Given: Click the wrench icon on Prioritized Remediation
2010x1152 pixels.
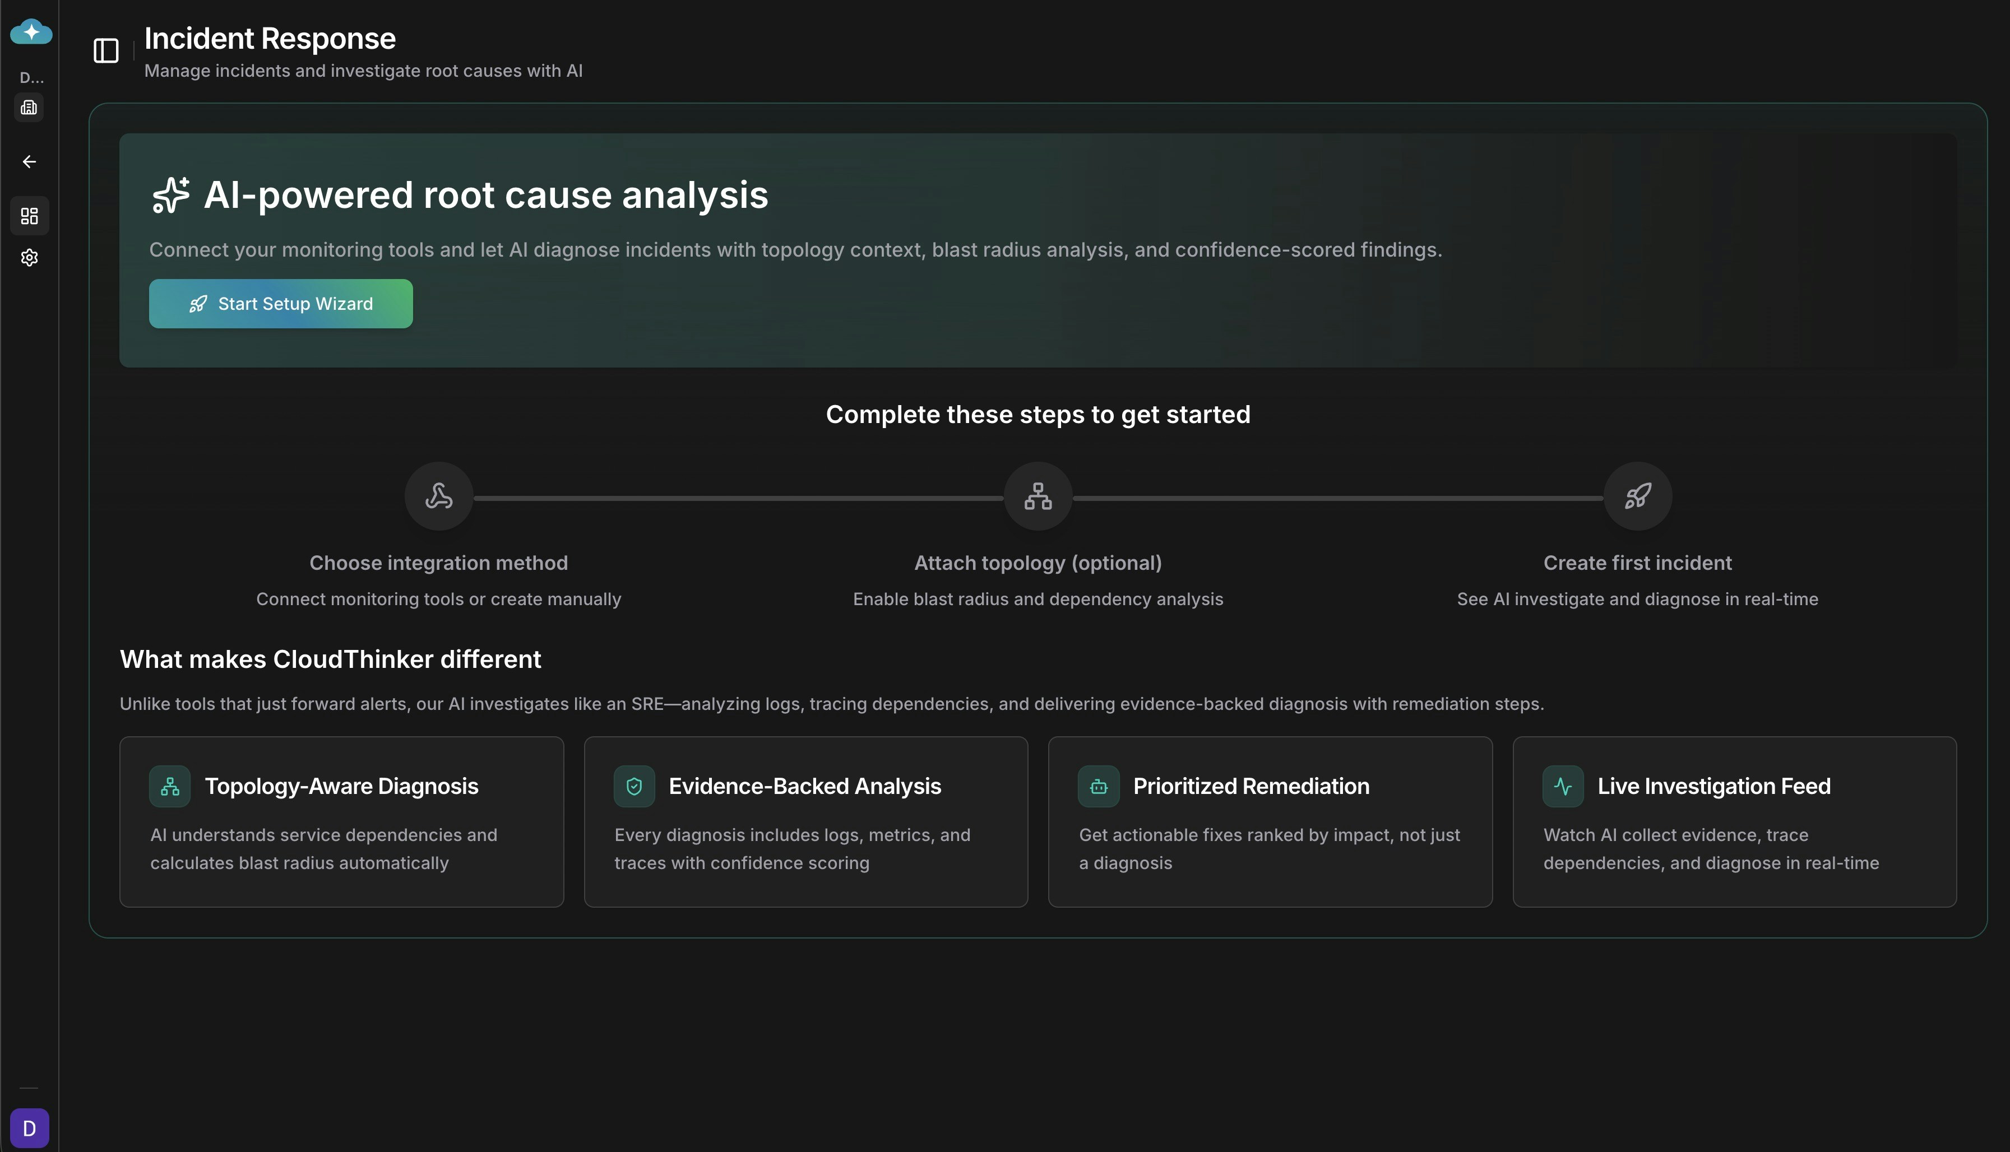Looking at the screenshot, I should 1099,786.
